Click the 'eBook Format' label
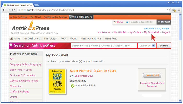This screenshot has width=183, height=104. coord(78,81)
